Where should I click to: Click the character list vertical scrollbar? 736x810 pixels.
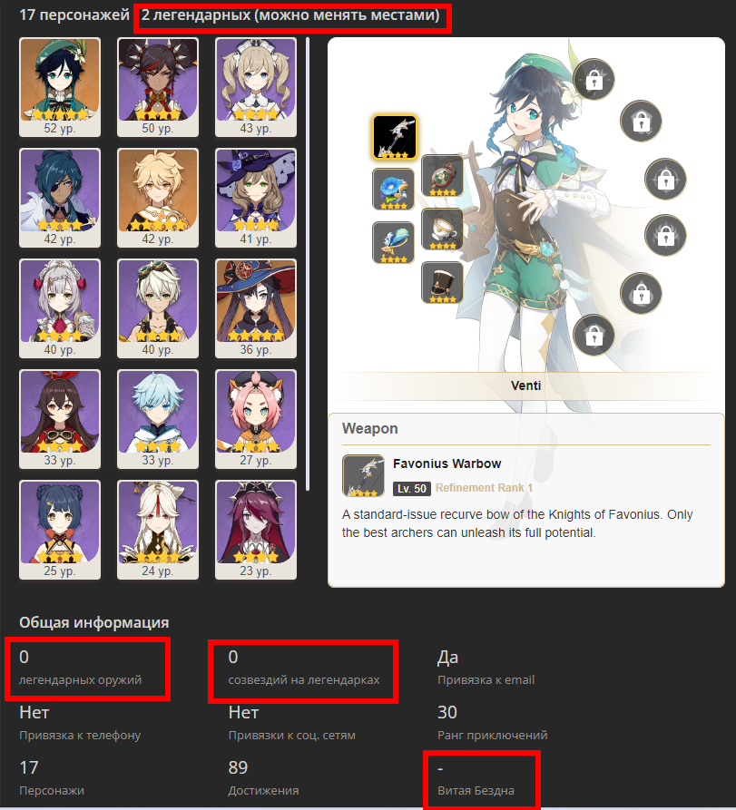click(x=308, y=263)
